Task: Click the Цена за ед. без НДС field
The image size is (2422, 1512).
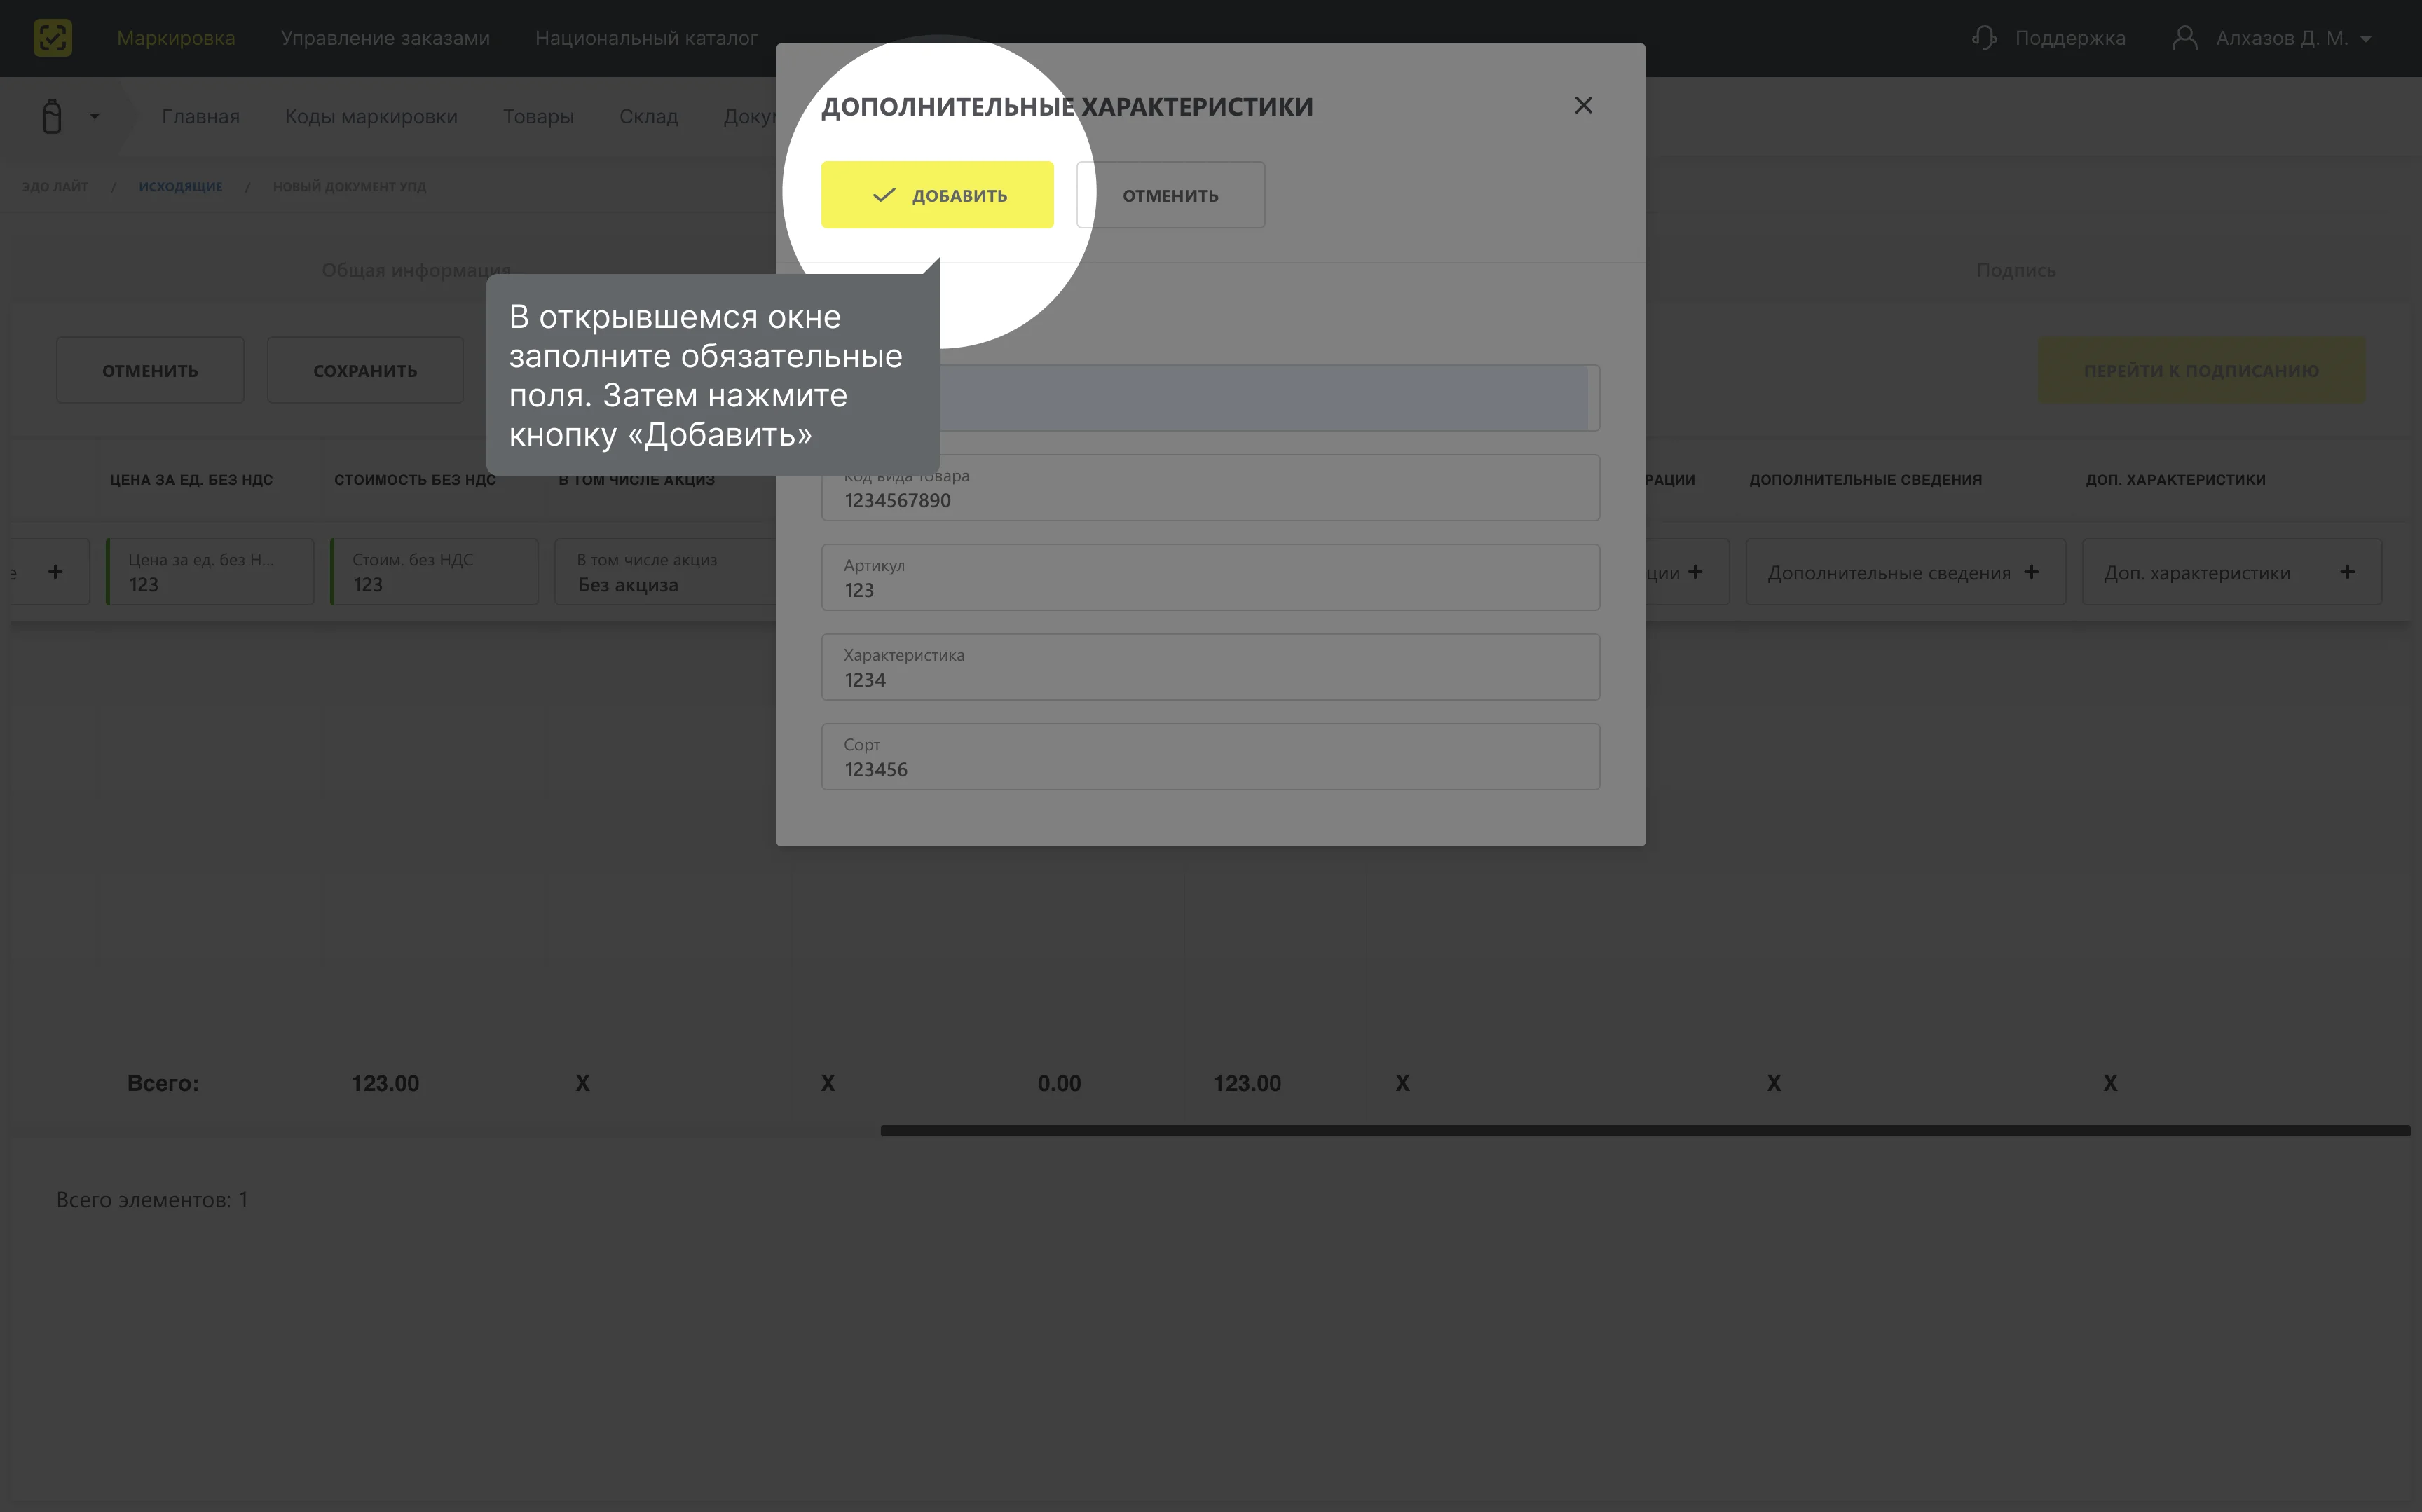Action: click(x=210, y=572)
